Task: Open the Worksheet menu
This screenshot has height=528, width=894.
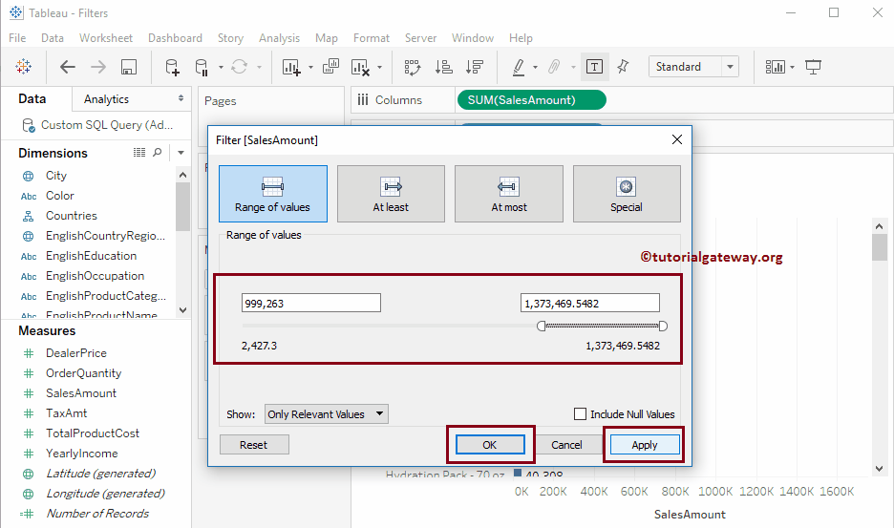Action: click(106, 38)
